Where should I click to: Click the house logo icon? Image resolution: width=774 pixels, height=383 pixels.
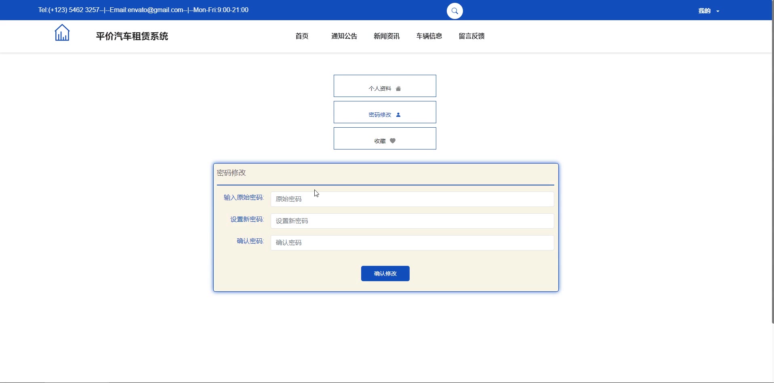[62, 33]
